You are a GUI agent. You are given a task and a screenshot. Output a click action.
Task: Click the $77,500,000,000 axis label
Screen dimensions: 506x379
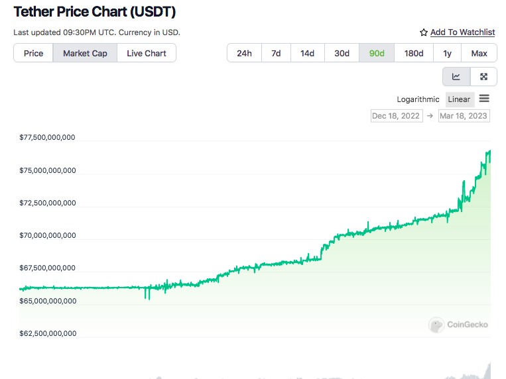(x=47, y=137)
